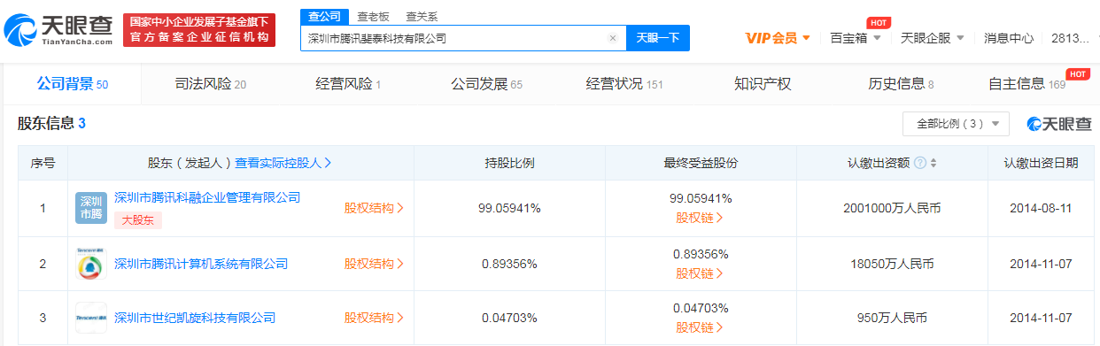Image resolution: width=1100 pixels, height=346 pixels.
Task: Click the 最终受益股份 column header
Action: click(x=701, y=163)
